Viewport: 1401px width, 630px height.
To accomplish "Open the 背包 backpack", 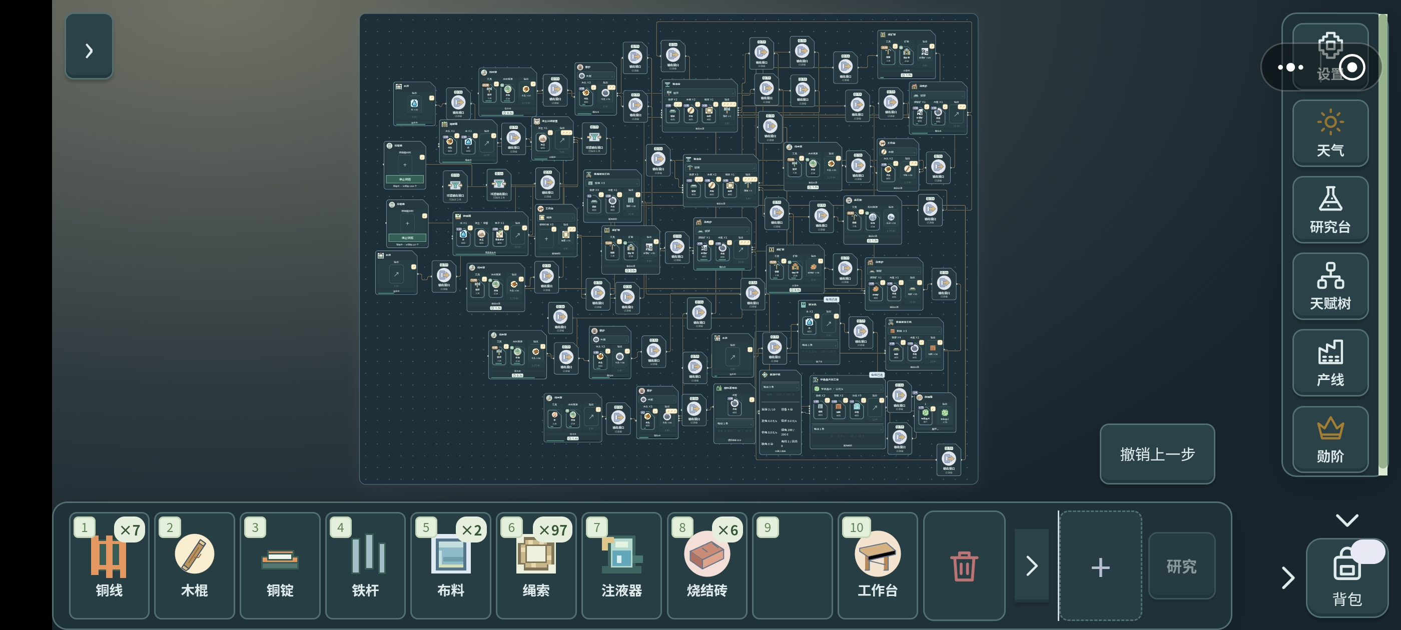I will (x=1346, y=577).
